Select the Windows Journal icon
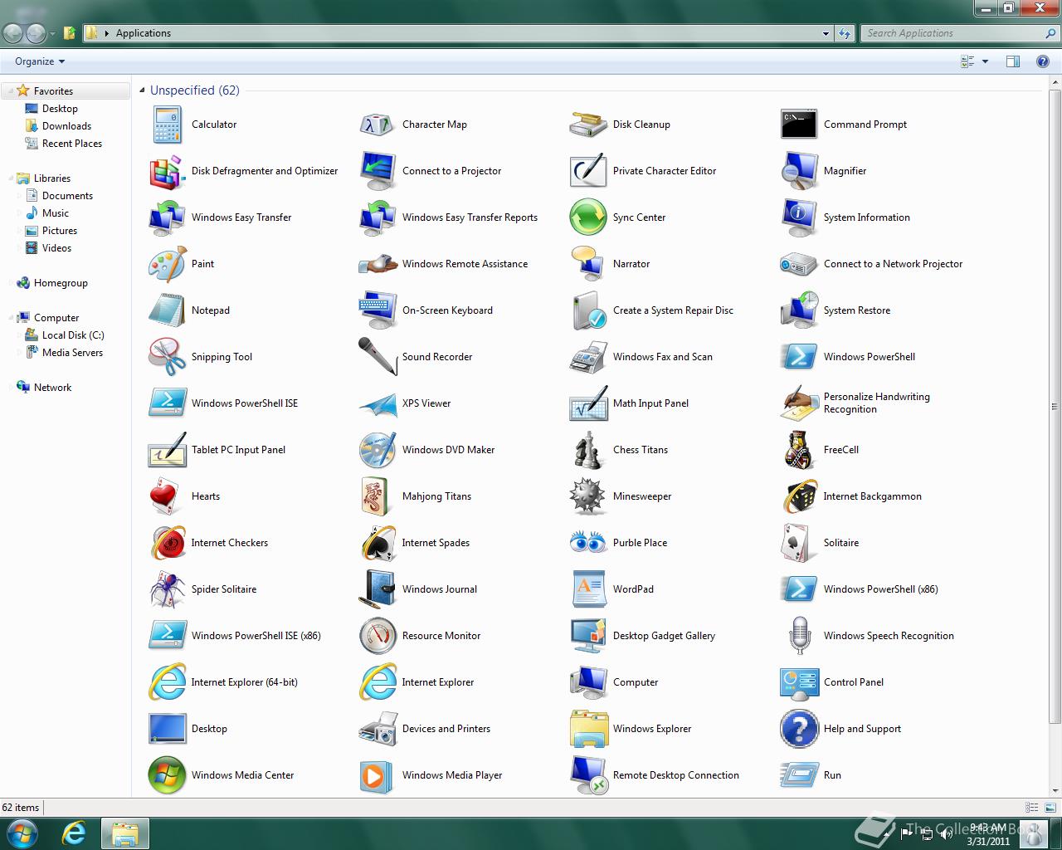The width and height of the screenshot is (1062, 850). coord(378,589)
